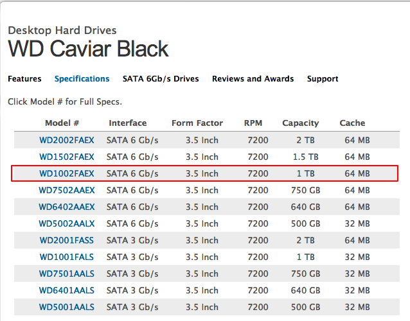Open model WD1502FAEX full specs

coord(67,157)
